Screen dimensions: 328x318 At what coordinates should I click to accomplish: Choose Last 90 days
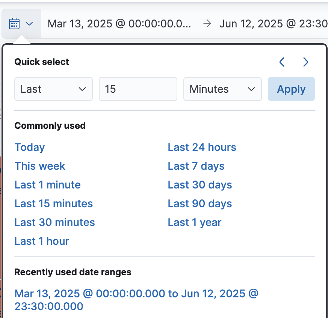click(x=200, y=203)
